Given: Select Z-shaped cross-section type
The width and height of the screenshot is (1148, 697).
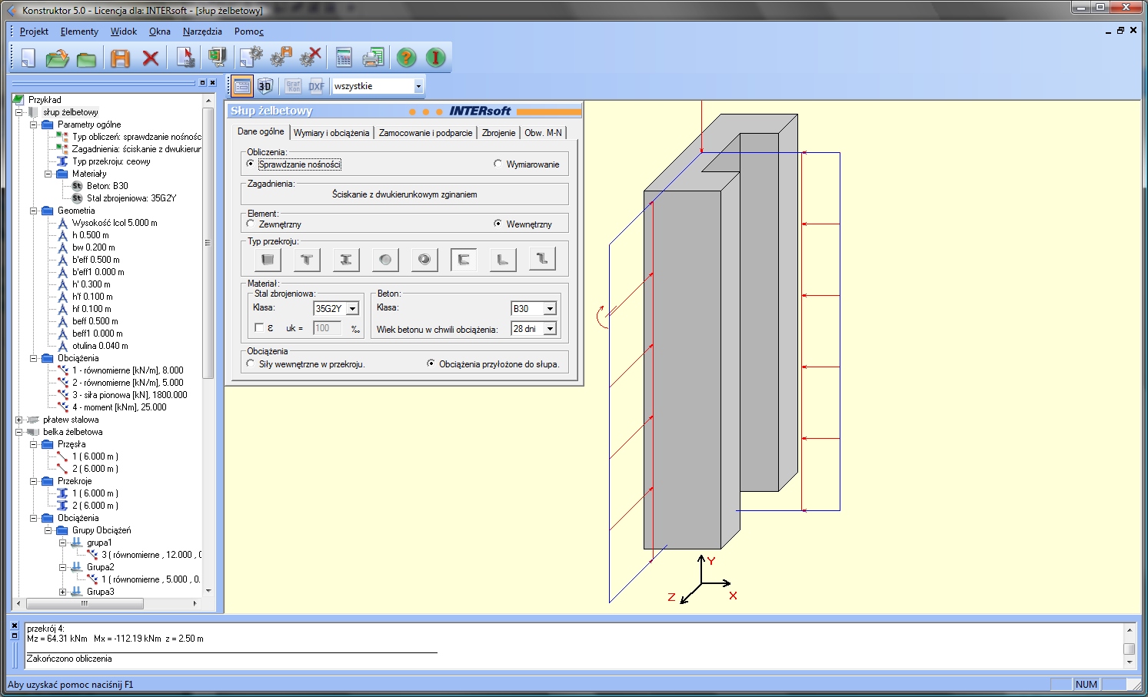Looking at the screenshot, I should point(542,260).
